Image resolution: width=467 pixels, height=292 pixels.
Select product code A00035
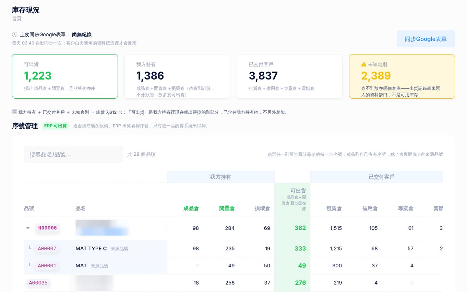click(x=38, y=283)
